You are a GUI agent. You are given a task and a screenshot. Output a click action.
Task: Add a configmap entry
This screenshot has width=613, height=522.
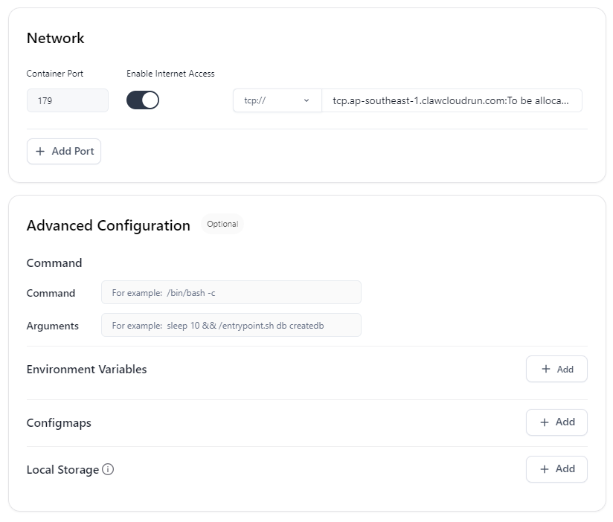click(556, 422)
